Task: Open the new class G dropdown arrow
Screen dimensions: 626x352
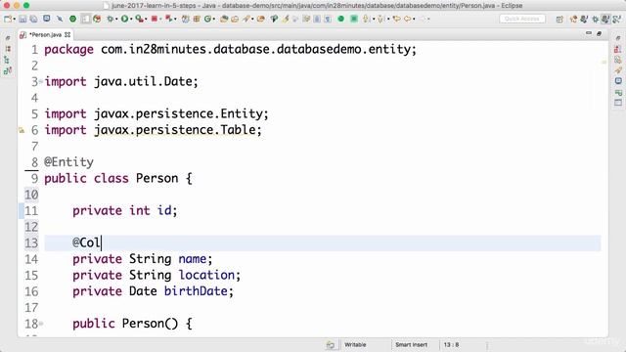Action: pos(214,19)
